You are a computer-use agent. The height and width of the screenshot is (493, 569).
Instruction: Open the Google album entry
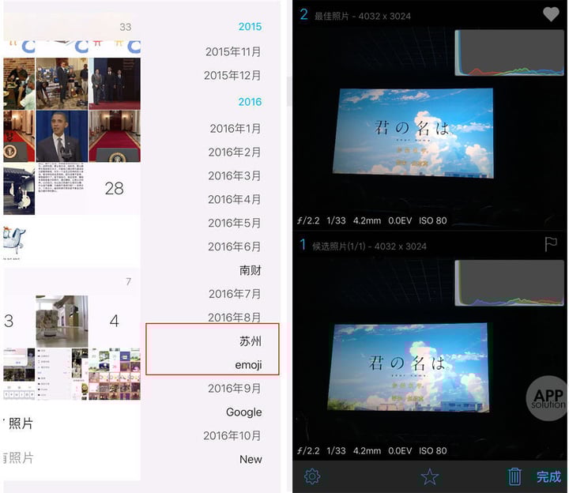(244, 412)
